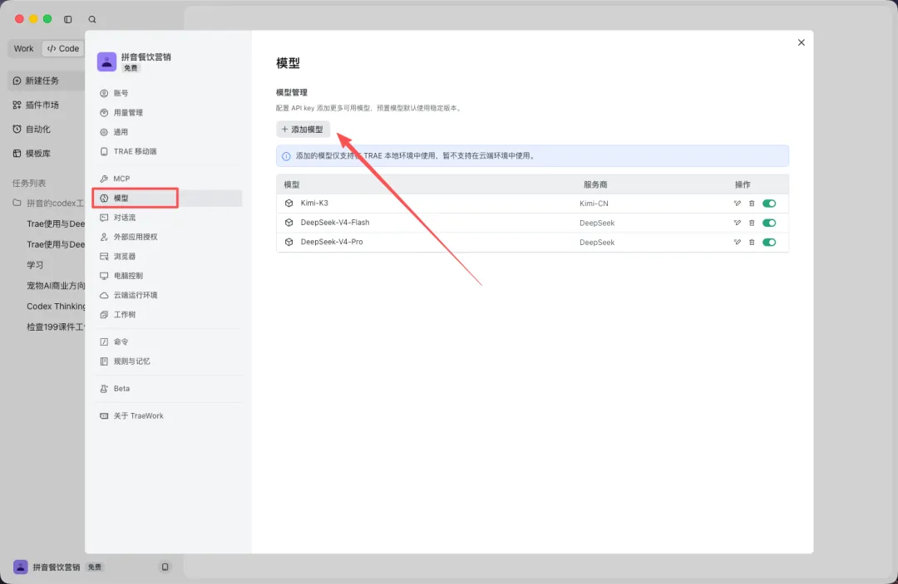Click the Kimi-K3 cube icon
This screenshot has width=898, height=584.
pos(289,203)
